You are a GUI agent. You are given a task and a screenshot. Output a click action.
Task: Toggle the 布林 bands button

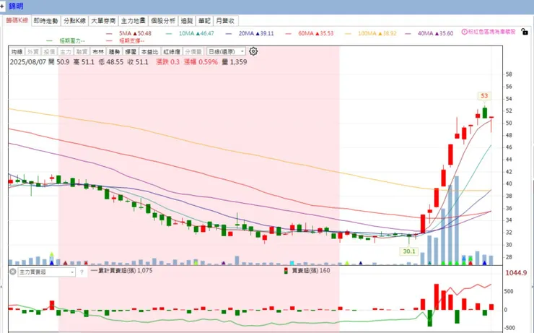tap(98, 52)
